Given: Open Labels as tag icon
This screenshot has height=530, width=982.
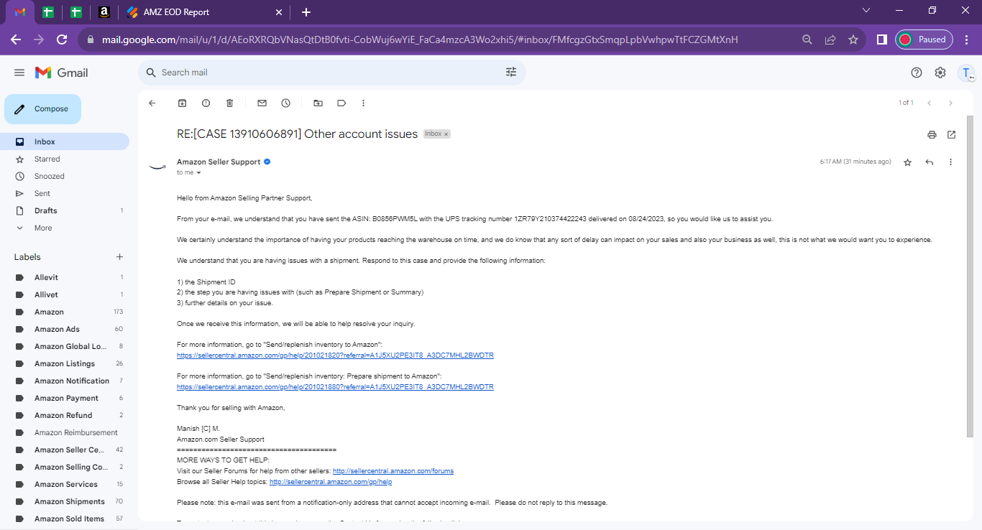Looking at the screenshot, I should (x=342, y=103).
